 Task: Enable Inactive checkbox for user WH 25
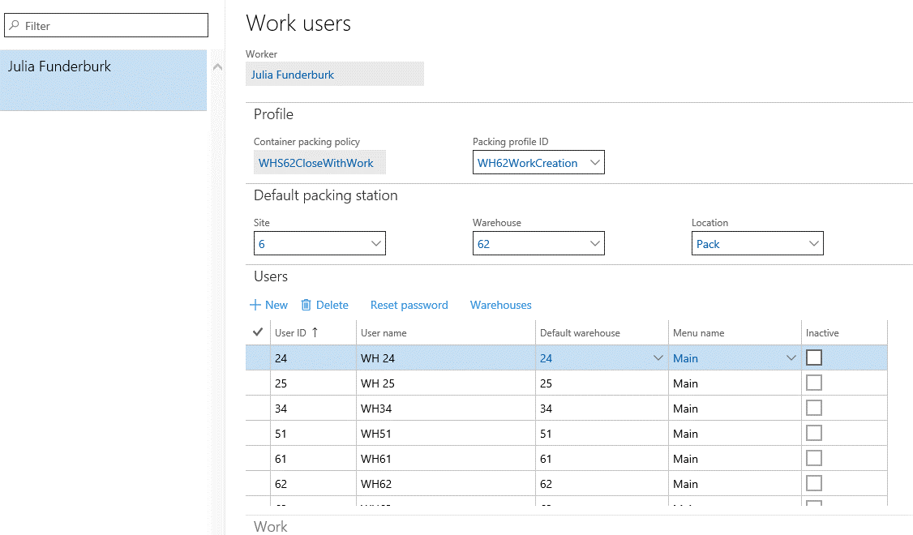click(x=814, y=383)
